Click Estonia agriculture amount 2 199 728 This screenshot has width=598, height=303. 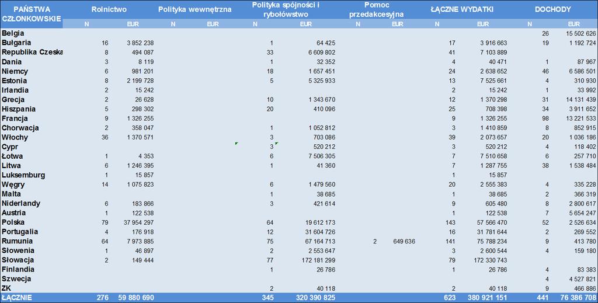pos(140,81)
